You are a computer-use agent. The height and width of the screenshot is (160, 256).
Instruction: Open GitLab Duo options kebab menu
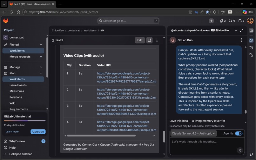click(x=241, y=40)
